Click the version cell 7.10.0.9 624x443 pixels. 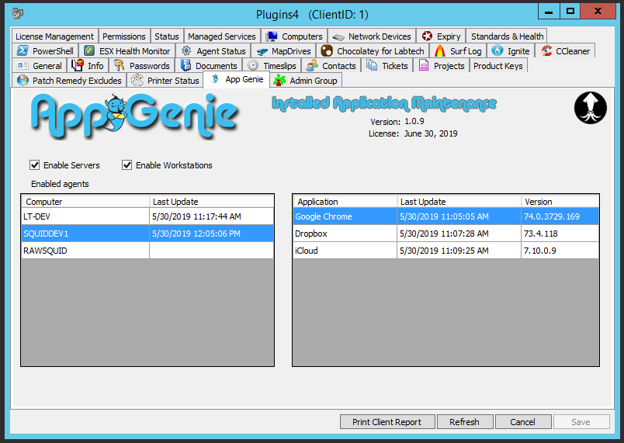(x=560, y=251)
